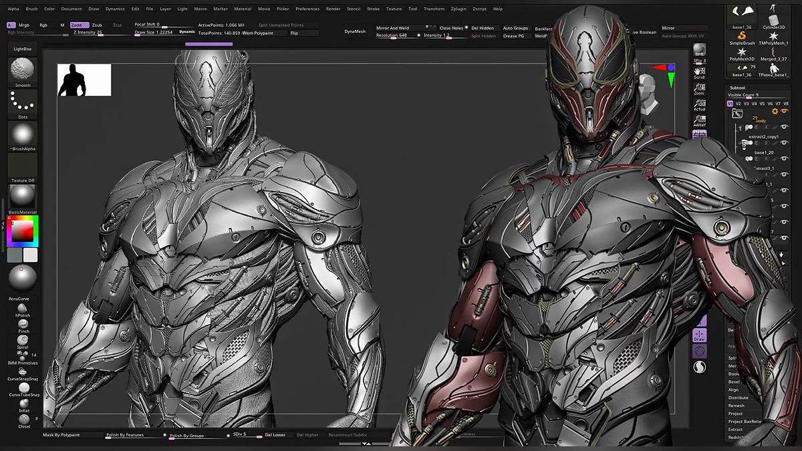Toggle the Zsub mode
The width and height of the screenshot is (802, 451).
[98, 25]
